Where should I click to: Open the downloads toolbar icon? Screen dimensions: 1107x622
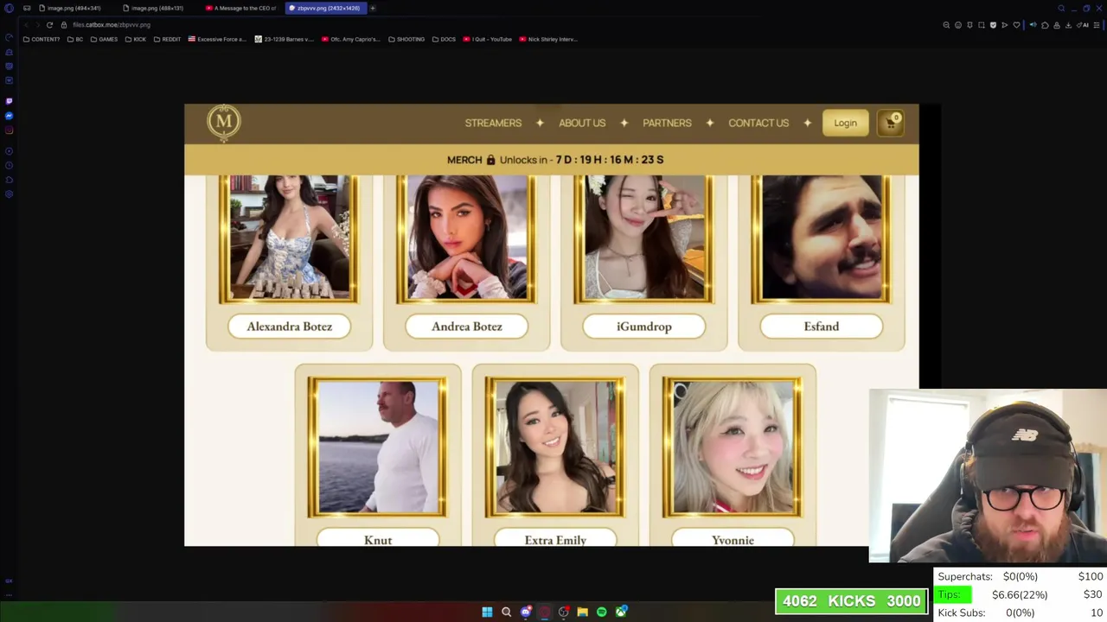coord(1068,25)
